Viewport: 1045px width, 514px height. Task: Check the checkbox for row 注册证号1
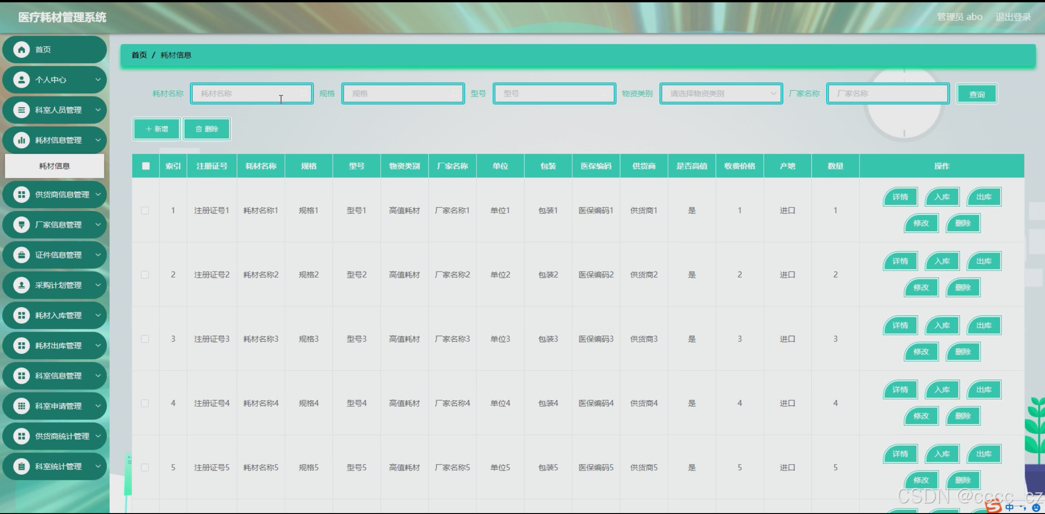(x=145, y=211)
